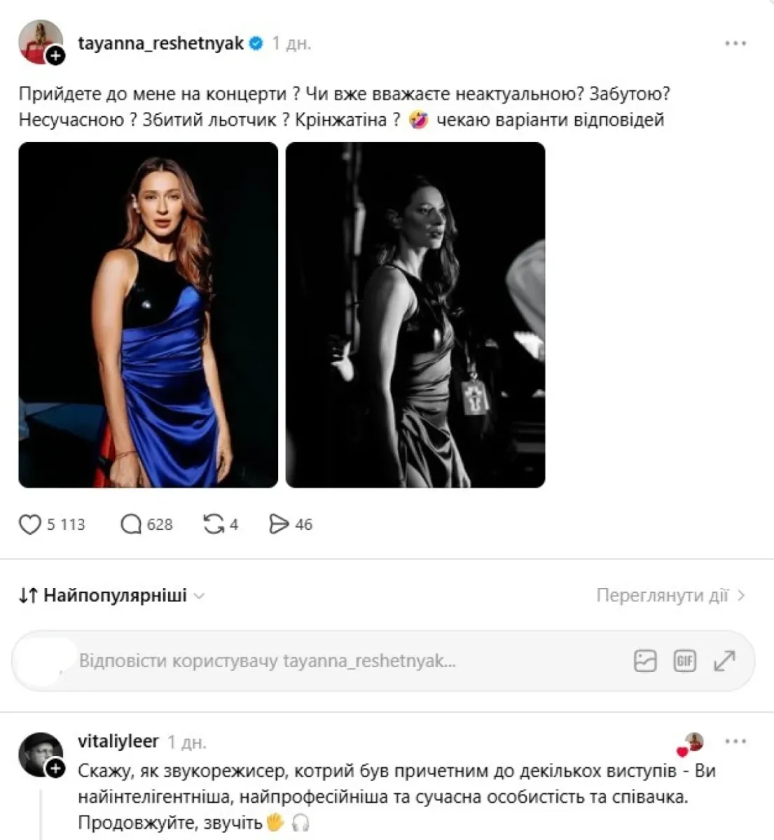The width and height of the screenshot is (774, 840).
Task: Open options for vitaliyleer's comment
Action: 735,741
